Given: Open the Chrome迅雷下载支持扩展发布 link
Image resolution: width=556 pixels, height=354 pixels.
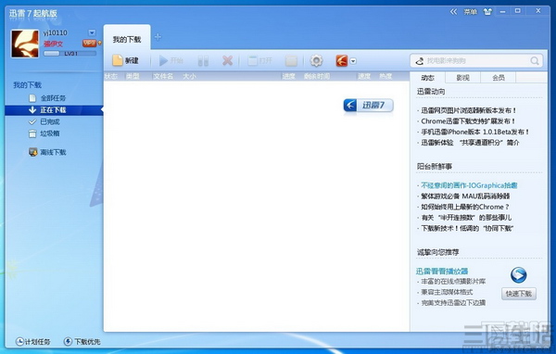Looking at the screenshot, I should [x=468, y=121].
